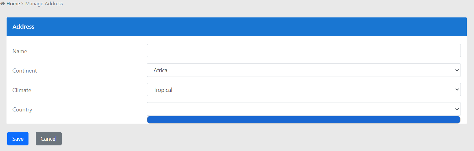Save the address form
This screenshot has width=474, height=151.
tap(18, 139)
